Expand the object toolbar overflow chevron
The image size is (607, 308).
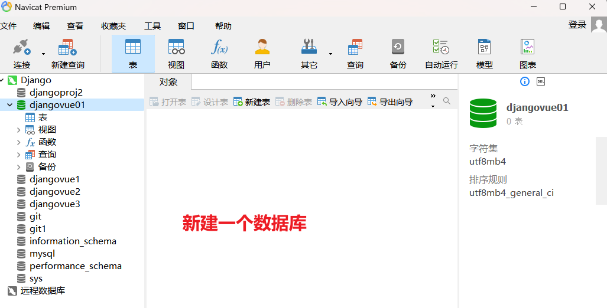433,96
